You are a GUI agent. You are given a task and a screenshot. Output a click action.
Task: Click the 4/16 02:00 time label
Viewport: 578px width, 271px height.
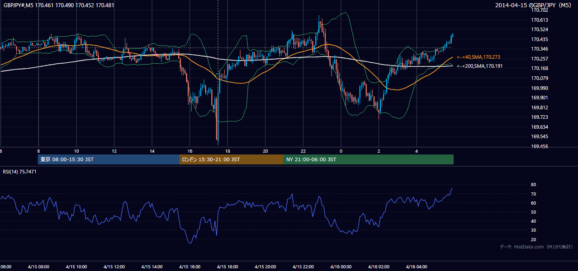(x=379, y=267)
